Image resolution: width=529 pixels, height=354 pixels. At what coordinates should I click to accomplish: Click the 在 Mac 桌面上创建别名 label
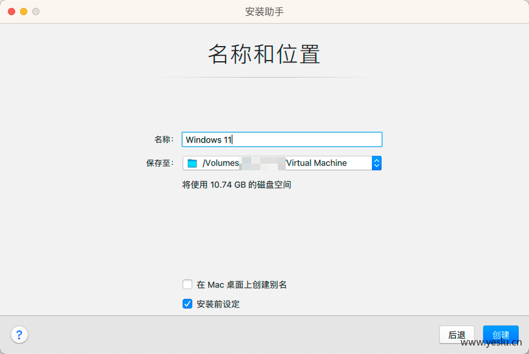[x=241, y=284]
